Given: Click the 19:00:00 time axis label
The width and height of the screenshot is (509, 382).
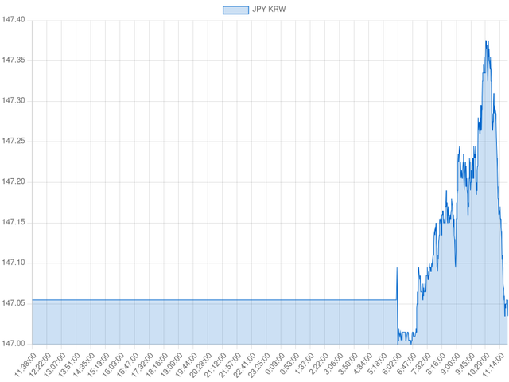Looking at the screenshot, I should (x=171, y=364).
